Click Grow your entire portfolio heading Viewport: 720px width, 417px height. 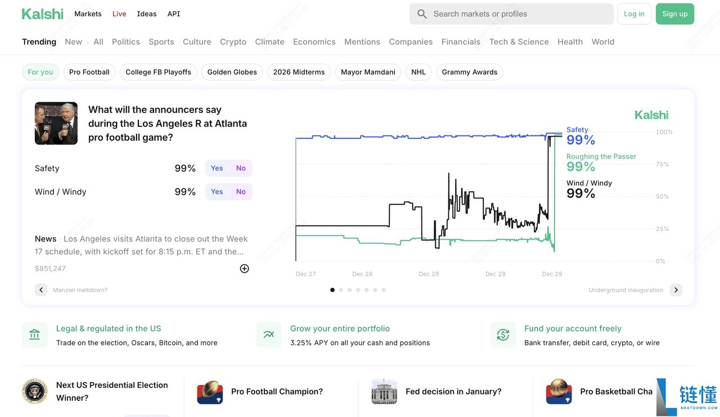pos(340,329)
